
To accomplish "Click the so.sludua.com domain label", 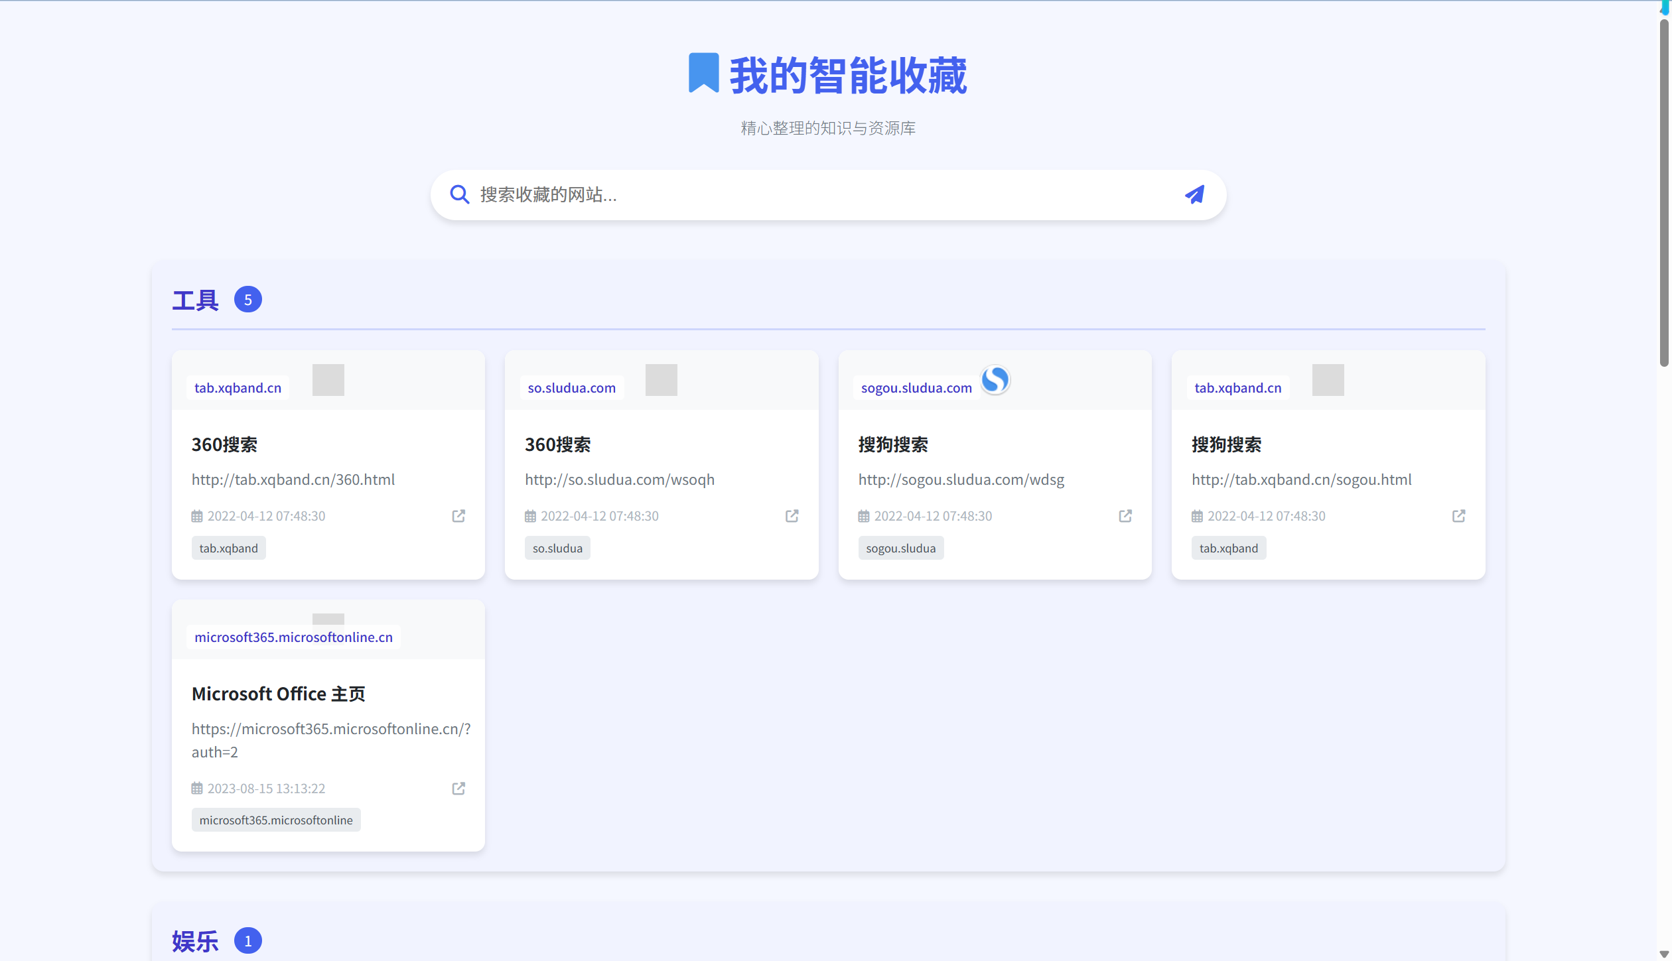I will point(572,388).
